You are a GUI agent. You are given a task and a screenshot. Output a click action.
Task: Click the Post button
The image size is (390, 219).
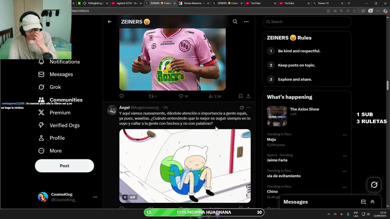pos(64,166)
